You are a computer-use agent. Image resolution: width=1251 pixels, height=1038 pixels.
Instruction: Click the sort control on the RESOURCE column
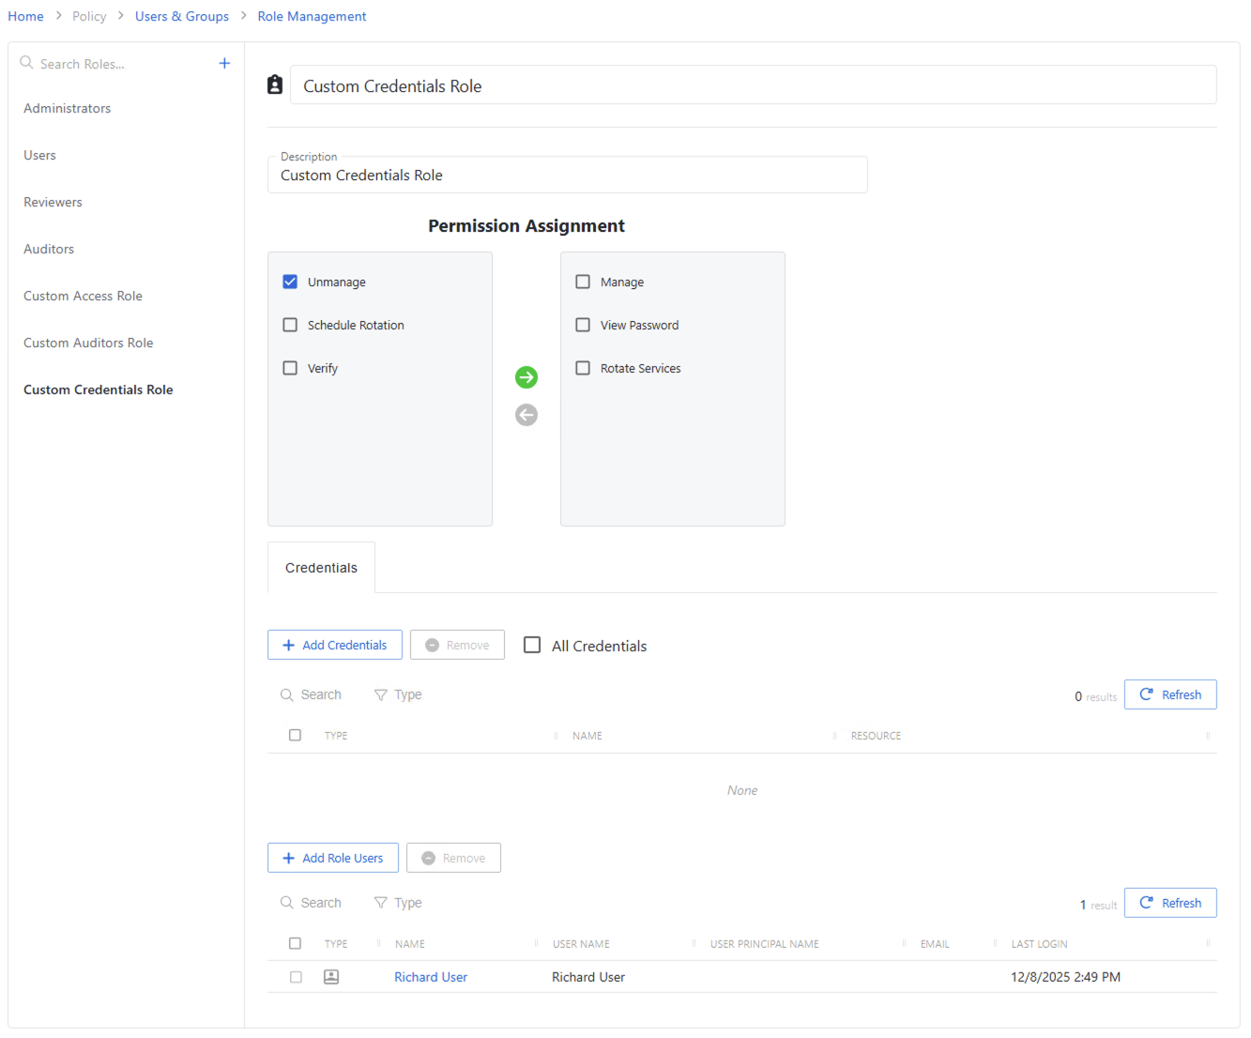tap(833, 735)
